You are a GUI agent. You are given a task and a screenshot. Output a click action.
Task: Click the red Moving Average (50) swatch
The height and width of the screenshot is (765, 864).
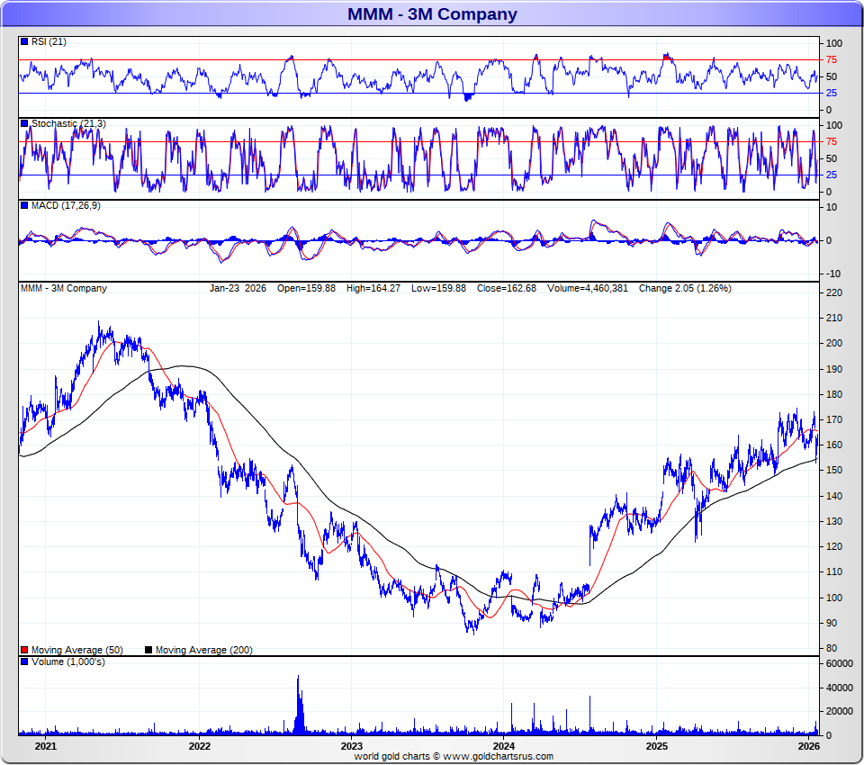point(24,650)
